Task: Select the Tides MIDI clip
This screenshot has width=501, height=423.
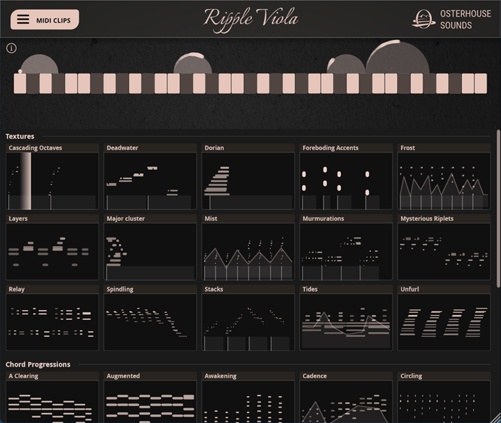Action: pos(346,318)
